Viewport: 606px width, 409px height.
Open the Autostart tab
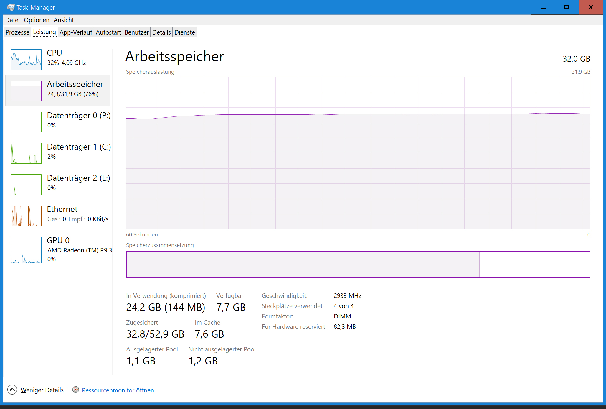108,32
